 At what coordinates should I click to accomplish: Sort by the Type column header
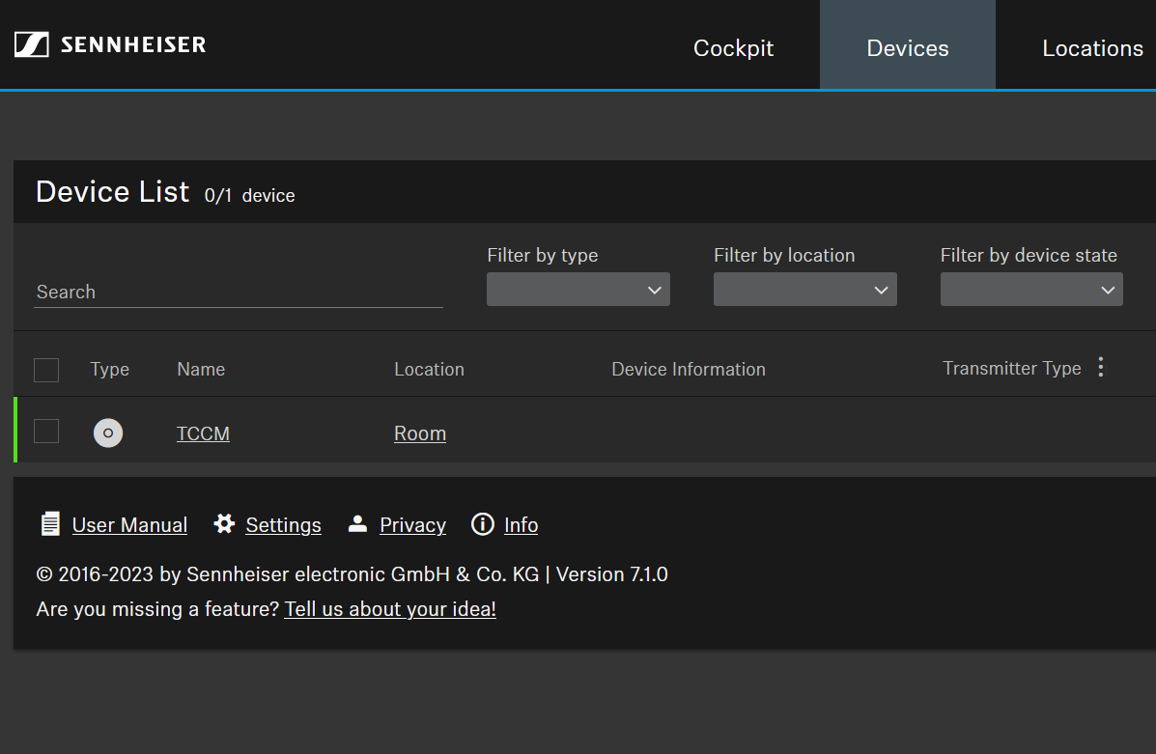point(109,369)
